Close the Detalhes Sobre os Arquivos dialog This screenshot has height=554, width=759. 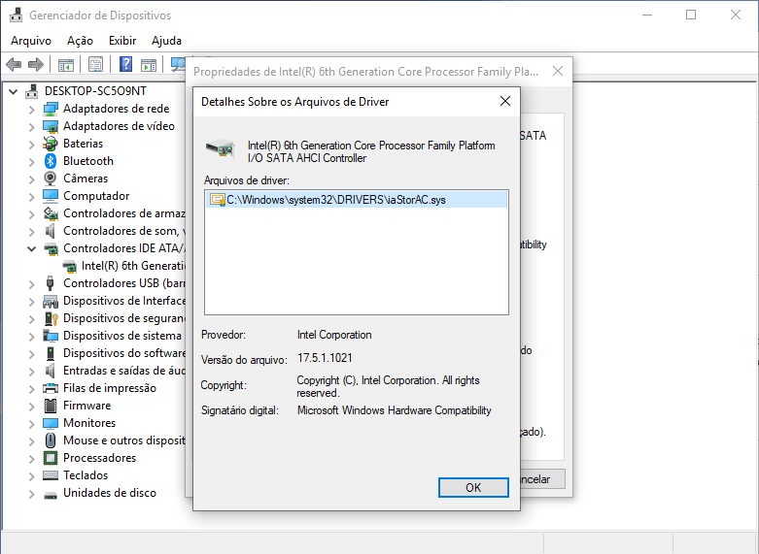click(505, 101)
